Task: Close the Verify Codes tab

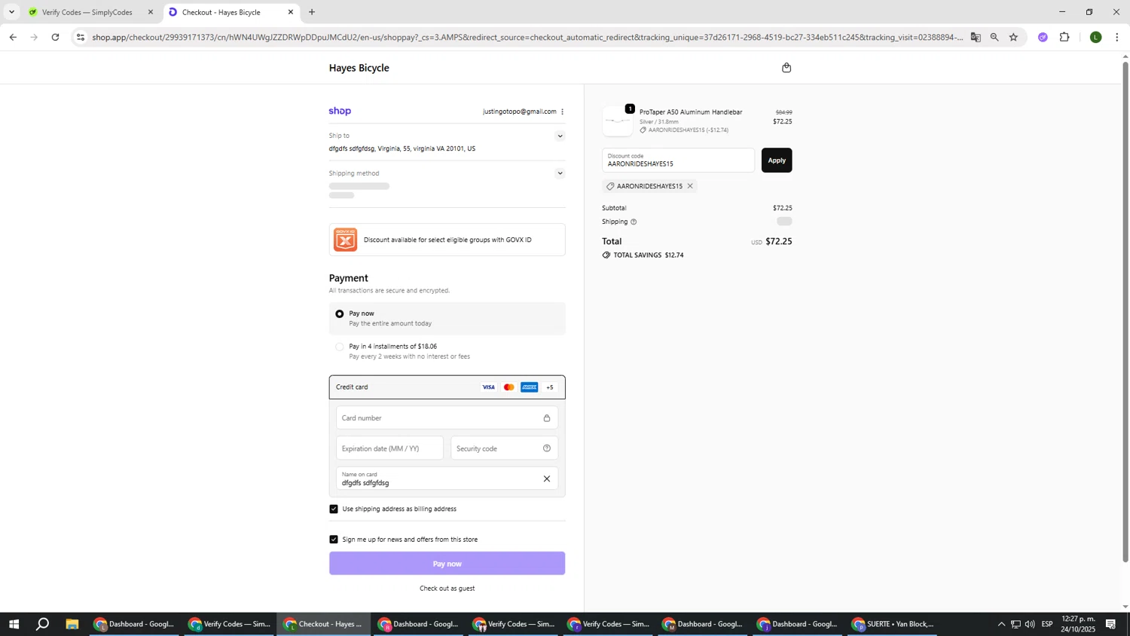Action: click(x=150, y=12)
